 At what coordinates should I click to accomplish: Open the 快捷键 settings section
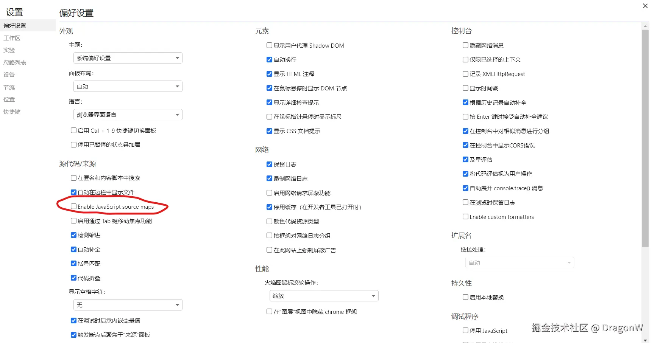(12, 111)
